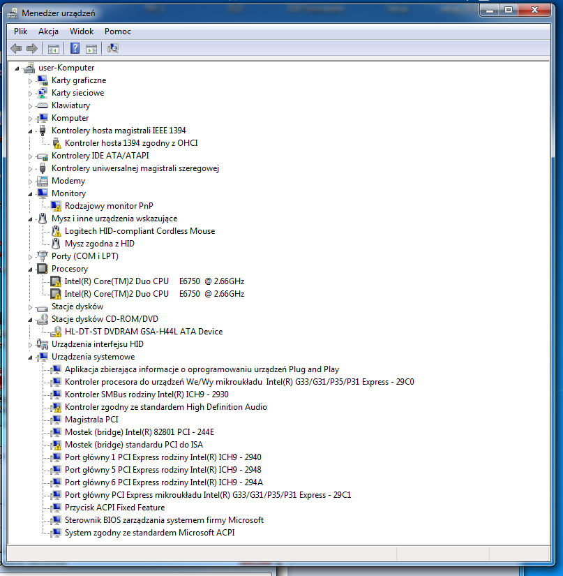This screenshot has width=563, height=576.
Task: Open the Plik menu
Action: 20,31
